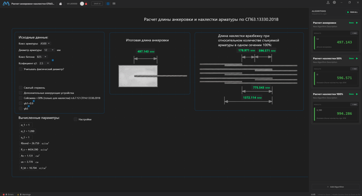This screenshot has height=196, width=362.
Task: Open the Класс арматуры A500 dropdown
Action: pyautogui.click(x=45, y=43)
